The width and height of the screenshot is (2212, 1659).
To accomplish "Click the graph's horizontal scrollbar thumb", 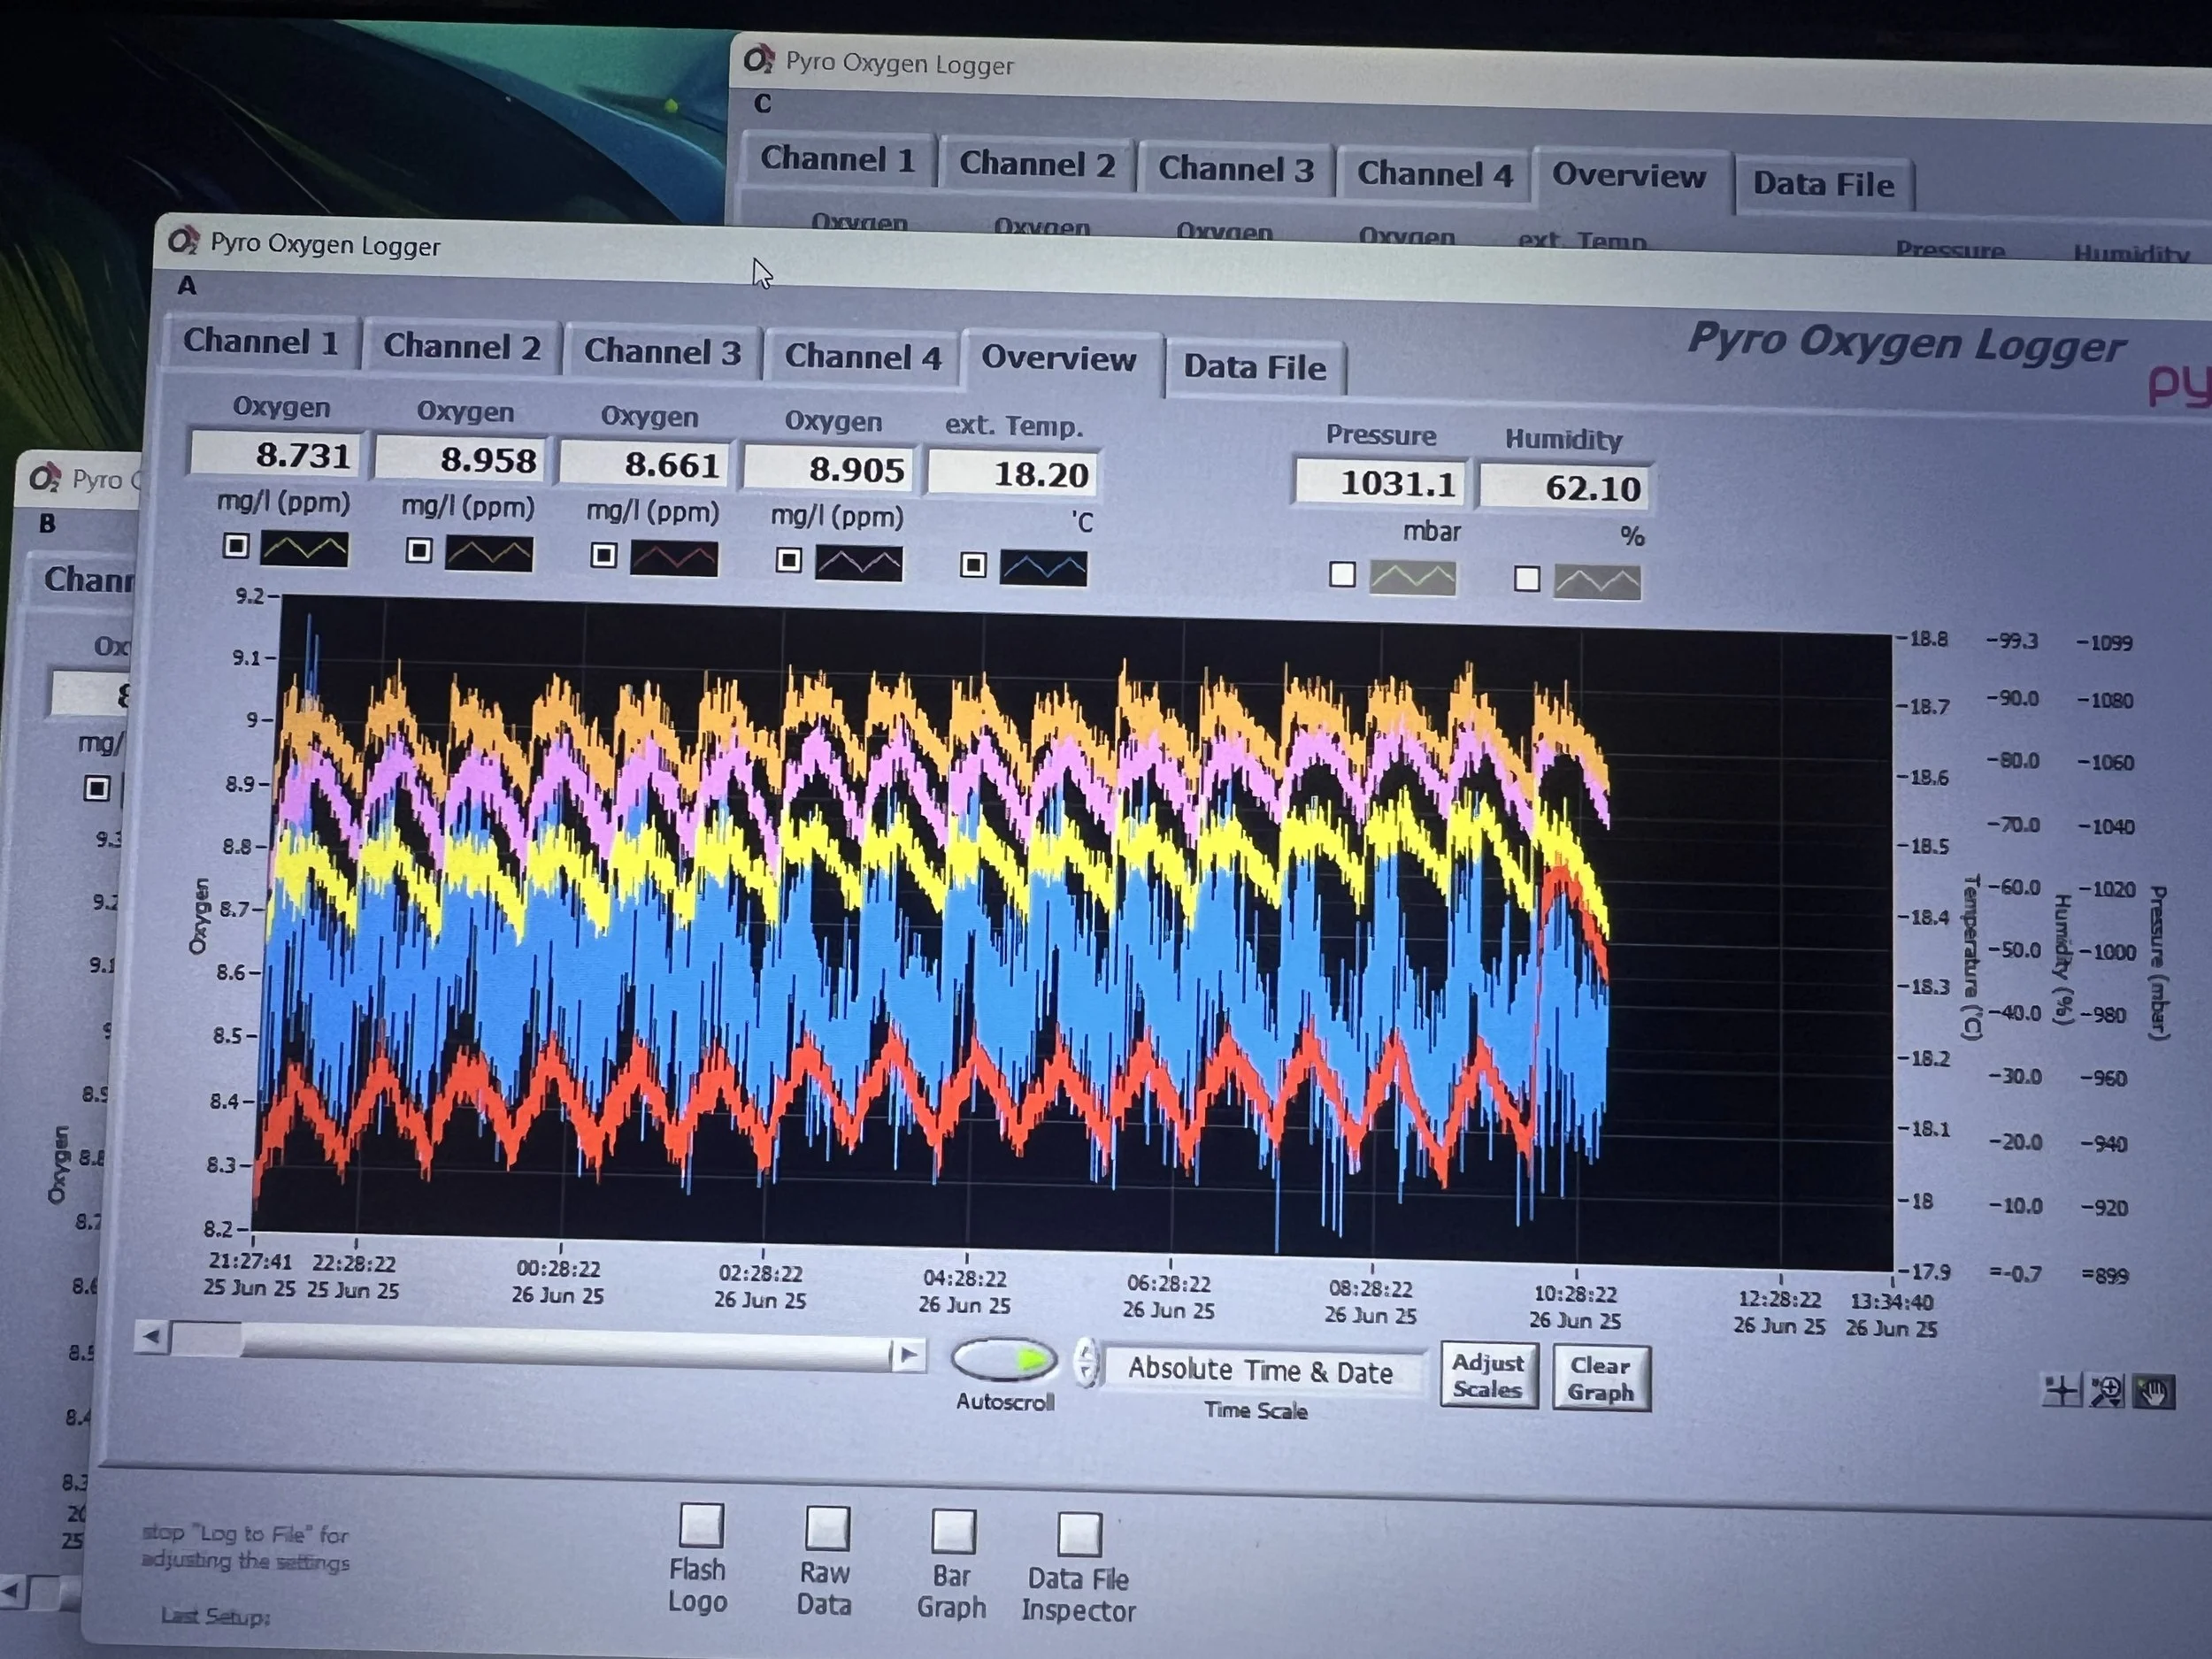I will [x=207, y=1338].
